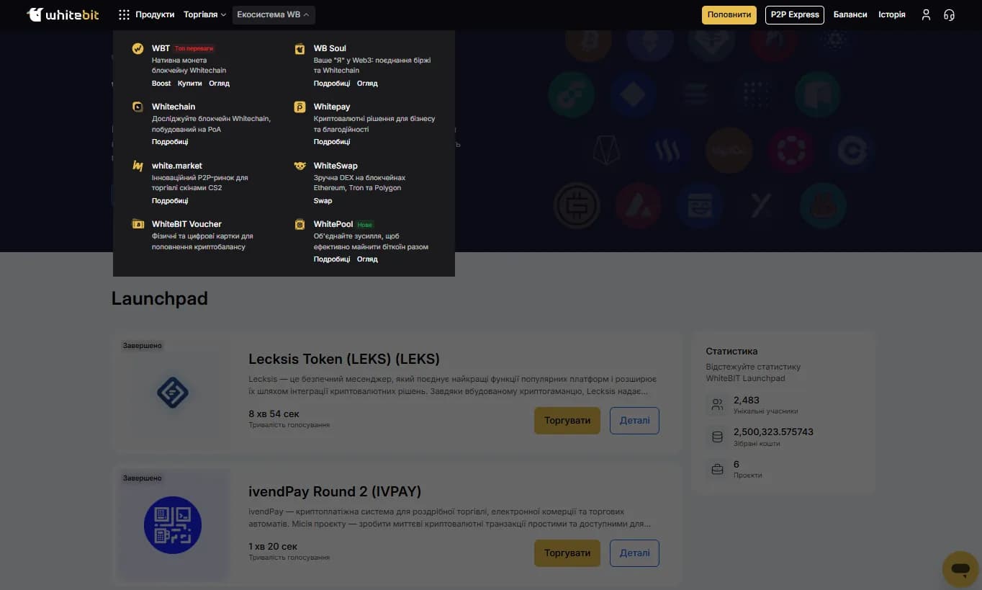
Task: Click the Whitepay icon
Action: [299, 107]
